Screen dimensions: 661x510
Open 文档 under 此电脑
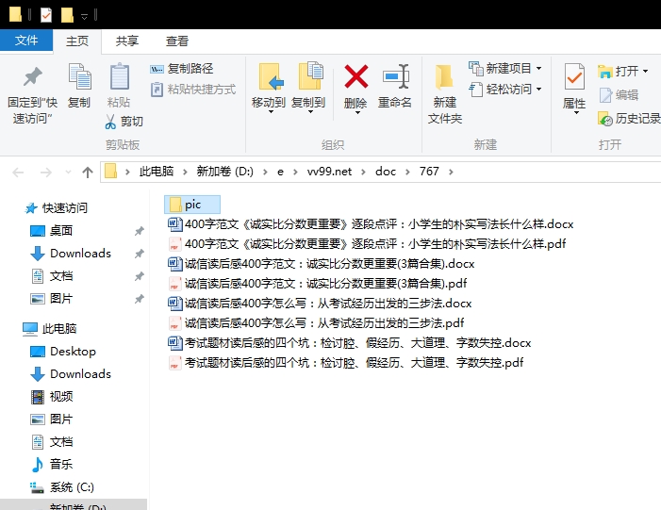pos(52,442)
